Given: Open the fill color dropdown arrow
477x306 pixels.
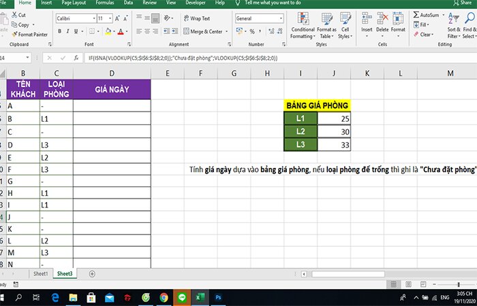Looking at the screenshot, I should tap(114, 31).
